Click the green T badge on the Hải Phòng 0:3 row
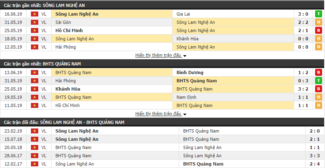The image size is (325, 168). tap(318, 81)
